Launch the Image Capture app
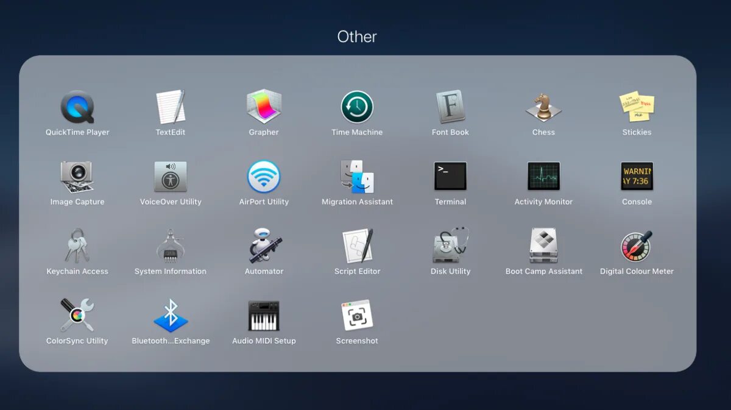This screenshot has height=410, width=731. (x=77, y=177)
